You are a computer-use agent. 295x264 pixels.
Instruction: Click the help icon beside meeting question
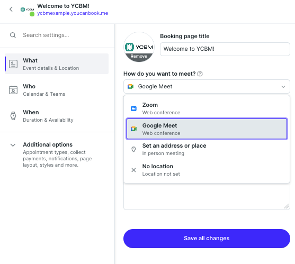coord(200,74)
